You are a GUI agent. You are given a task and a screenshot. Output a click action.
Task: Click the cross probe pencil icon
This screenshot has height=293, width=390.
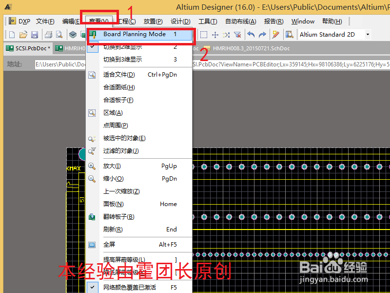(275, 35)
